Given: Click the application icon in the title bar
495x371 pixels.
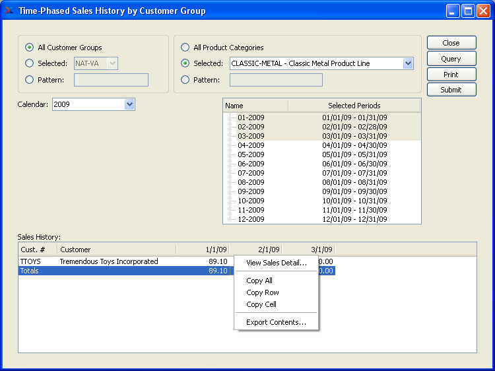Looking at the screenshot, I should click(x=9, y=11).
